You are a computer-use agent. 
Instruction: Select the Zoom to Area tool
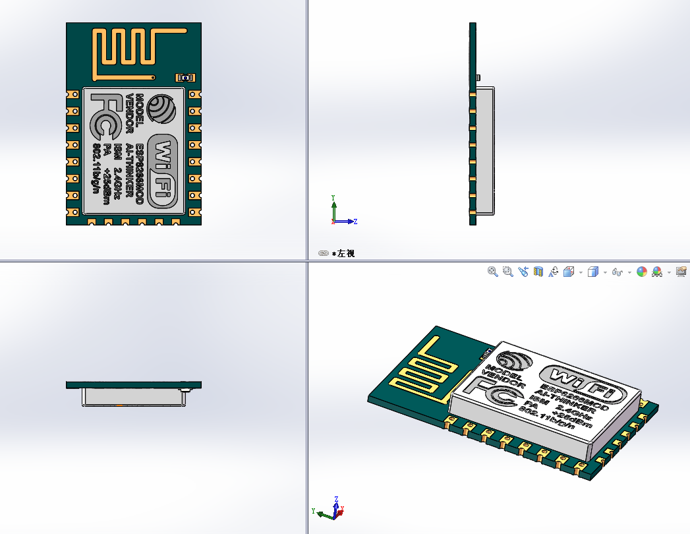[507, 272]
